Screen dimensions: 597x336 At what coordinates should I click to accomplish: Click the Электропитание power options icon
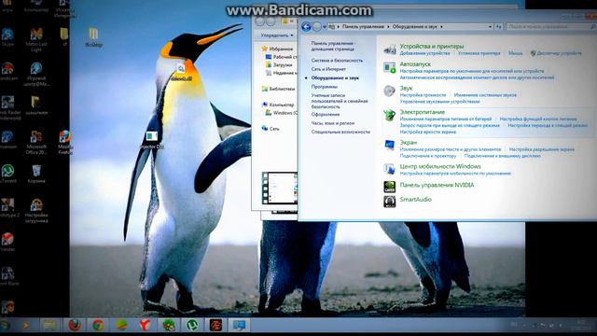point(390,115)
